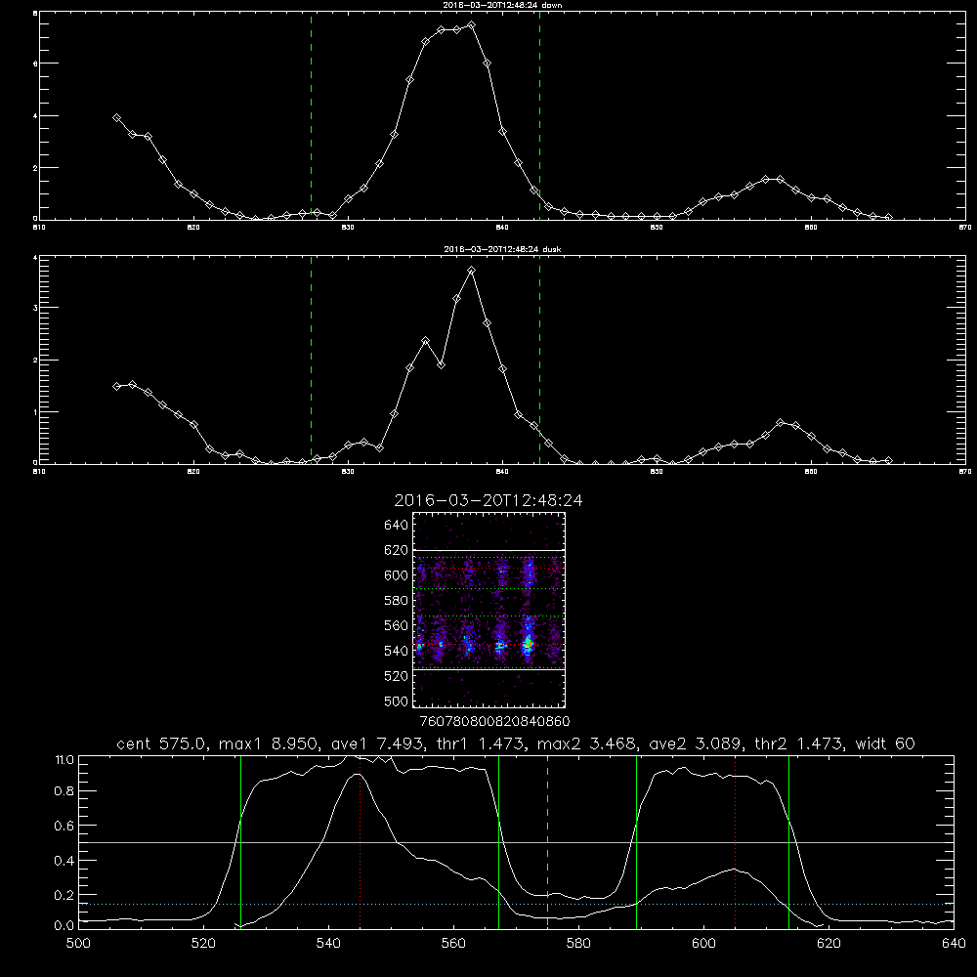Click the orange dashed center line in bottom plot

(548, 841)
